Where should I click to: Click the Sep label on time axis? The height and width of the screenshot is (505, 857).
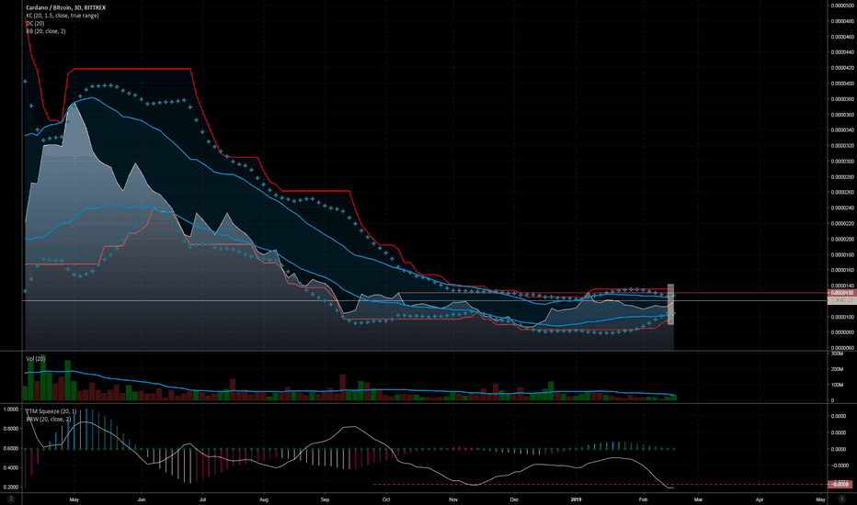pos(325,499)
